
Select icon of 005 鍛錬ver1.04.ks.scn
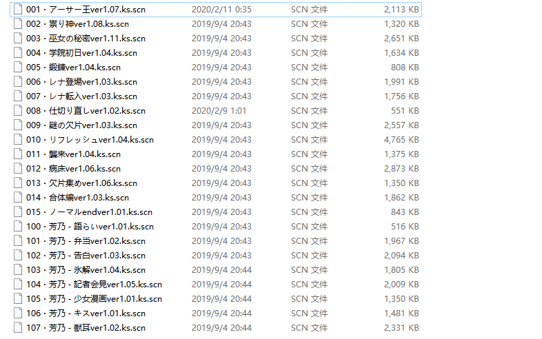pyautogui.click(x=18, y=68)
